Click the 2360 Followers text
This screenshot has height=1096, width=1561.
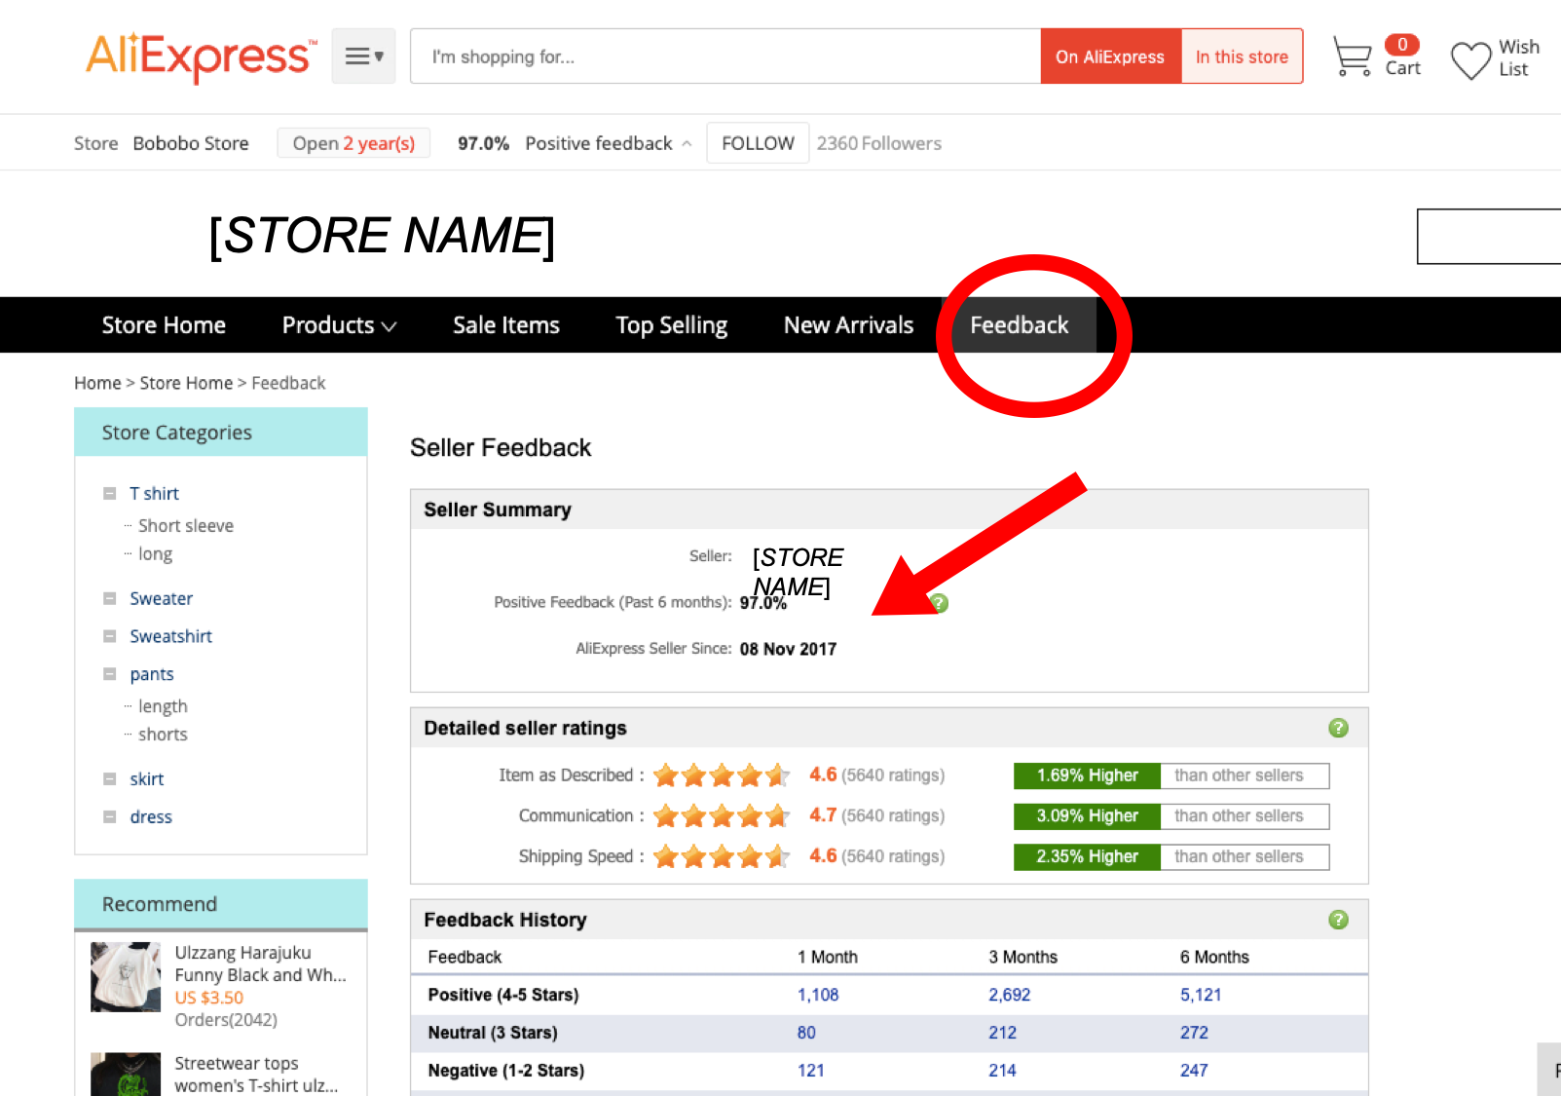coord(879,143)
